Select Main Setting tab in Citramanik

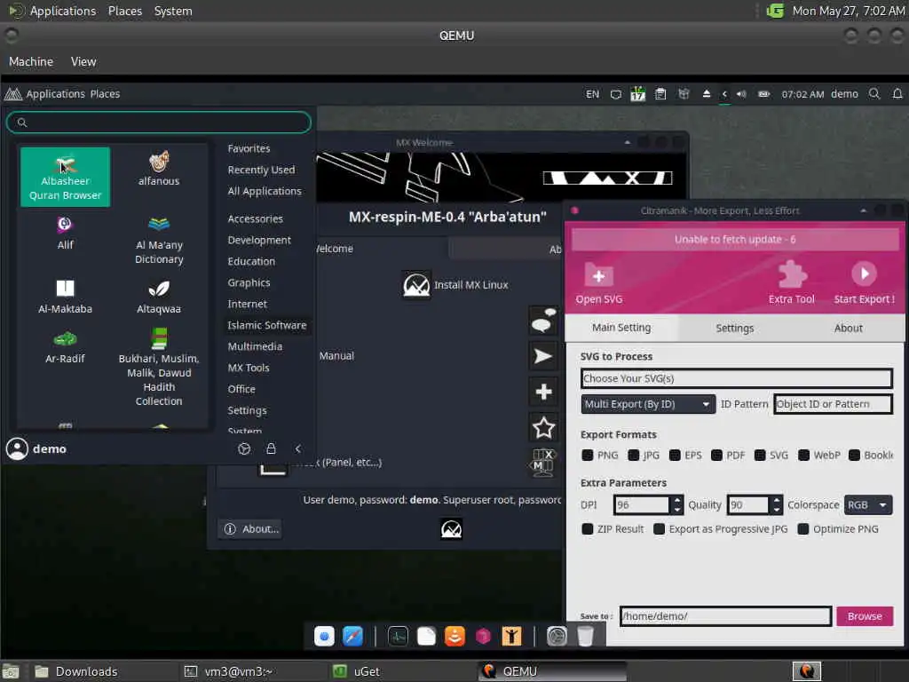click(621, 329)
